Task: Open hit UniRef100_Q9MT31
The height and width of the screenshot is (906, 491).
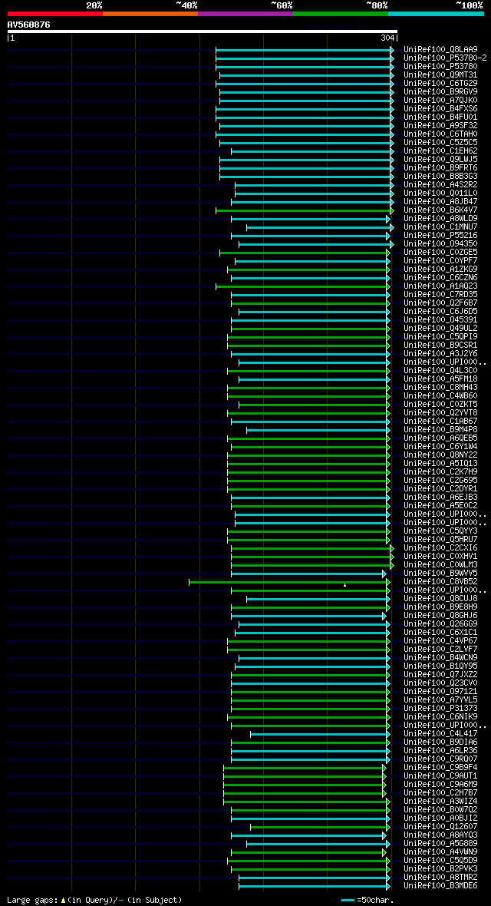Action: point(440,75)
